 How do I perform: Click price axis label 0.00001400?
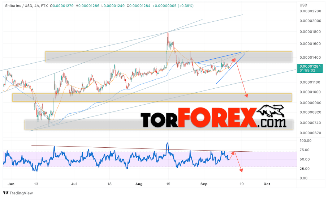coord(310,58)
